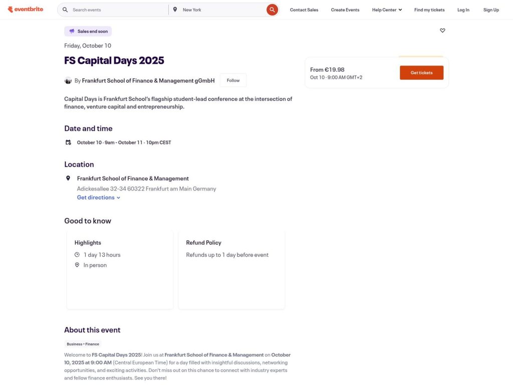
Task: Expand the Get directions options
Action: [98, 197]
